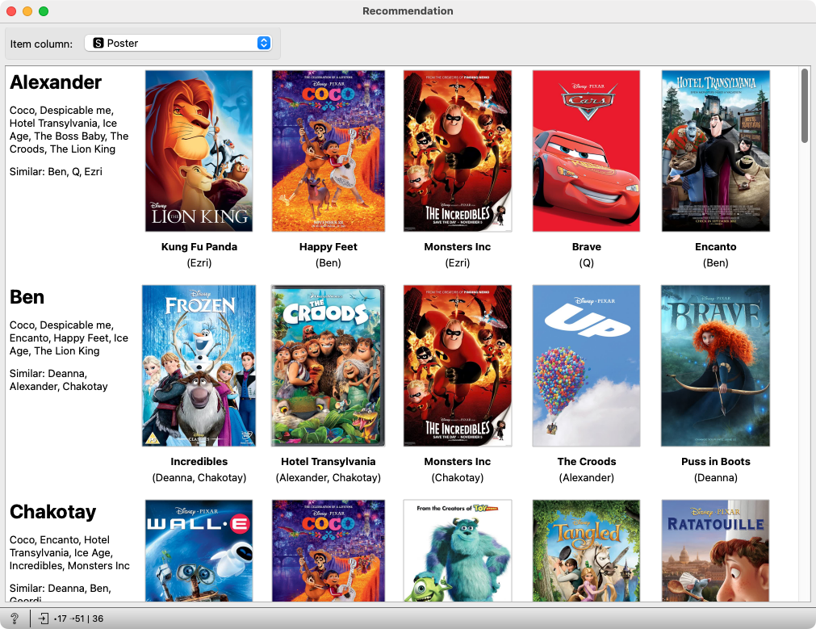Click the Brave poster in Ben's row
Image resolution: width=816 pixels, height=629 pixels.
[716, 366]
